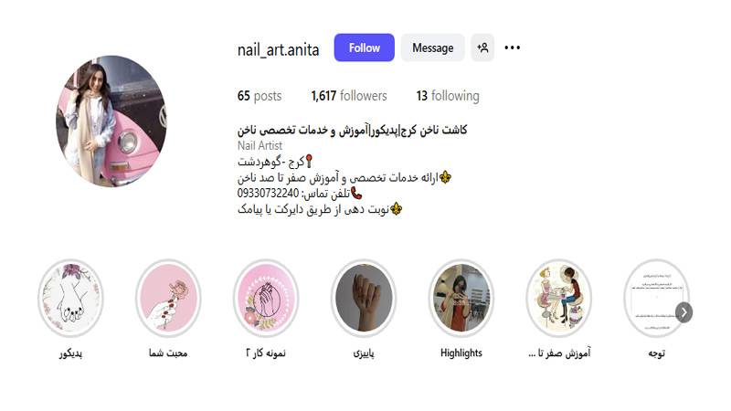Screen dimensions: 731x411
Task: Open the پدیکور highlight story circle
Action: pyautogui.click(x=71, y=299)
